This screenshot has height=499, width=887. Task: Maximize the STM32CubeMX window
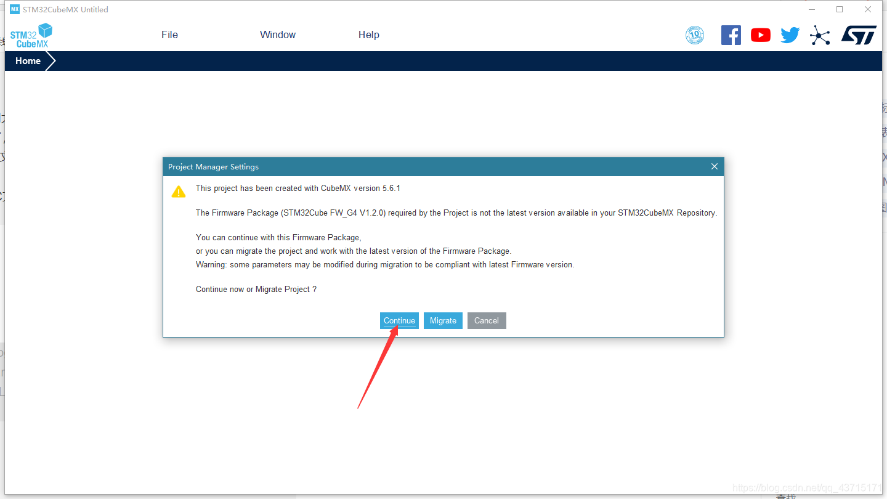[x=840, y=9]
